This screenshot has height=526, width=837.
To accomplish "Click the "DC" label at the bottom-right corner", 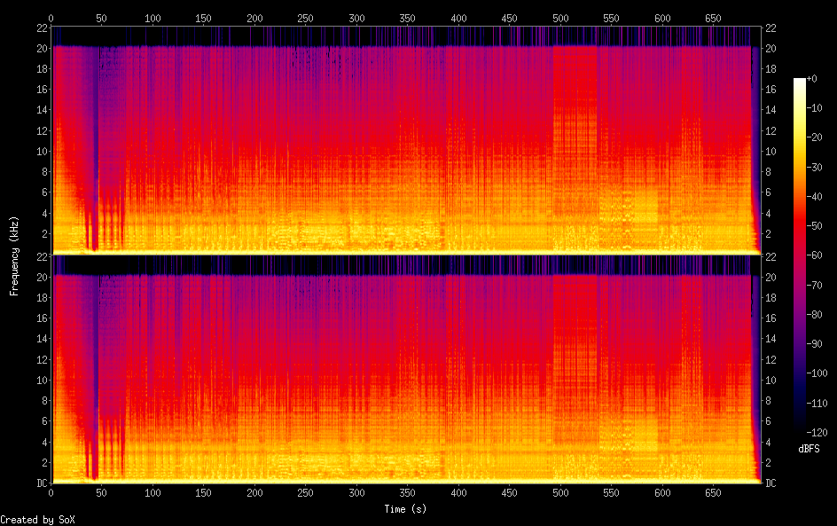I will 771,483.
